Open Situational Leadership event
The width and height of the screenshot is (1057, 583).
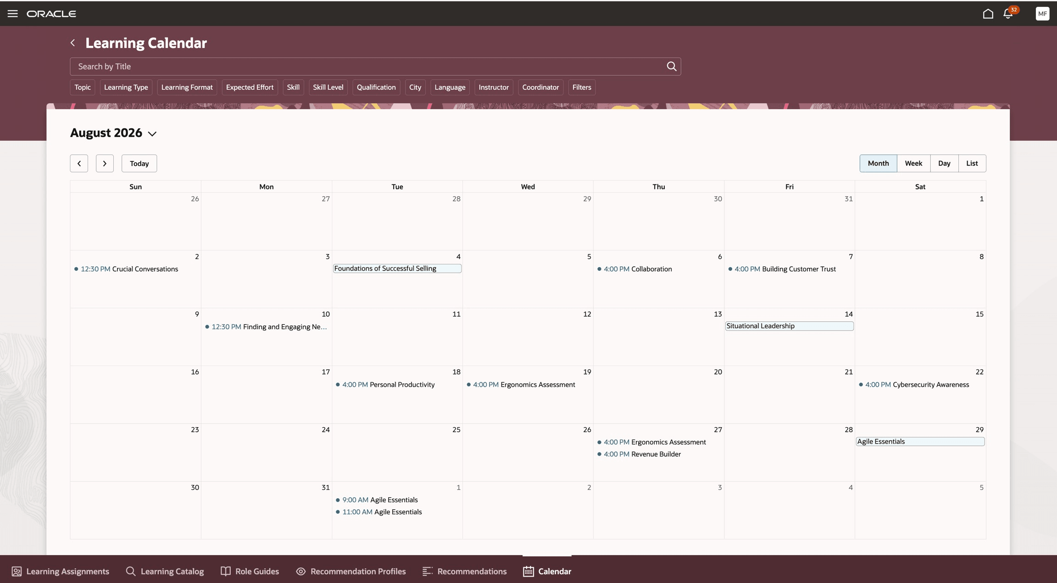click(789, 326)
